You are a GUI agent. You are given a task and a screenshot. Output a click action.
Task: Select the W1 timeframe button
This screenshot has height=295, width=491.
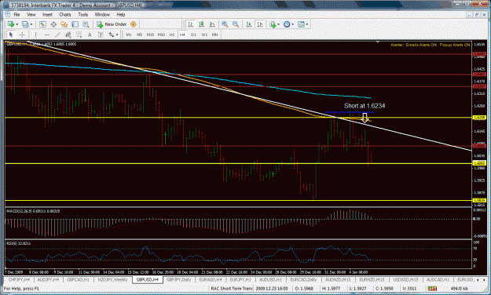pyautogui.click(x=204, y=35)
